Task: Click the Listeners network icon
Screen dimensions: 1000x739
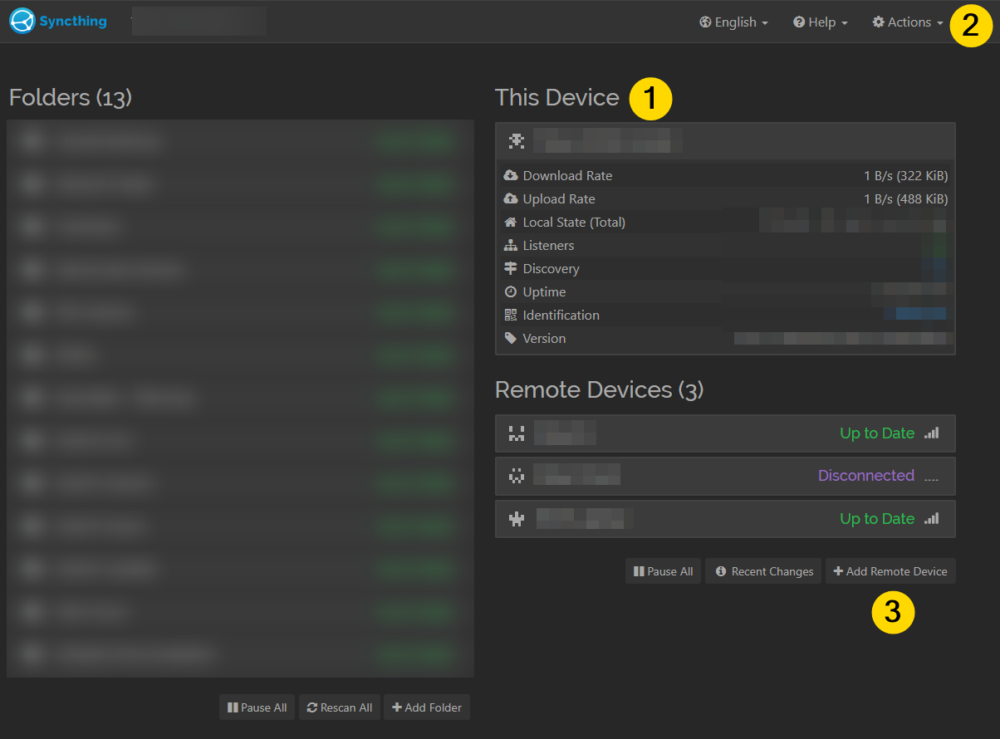Action: click(511, 246)
